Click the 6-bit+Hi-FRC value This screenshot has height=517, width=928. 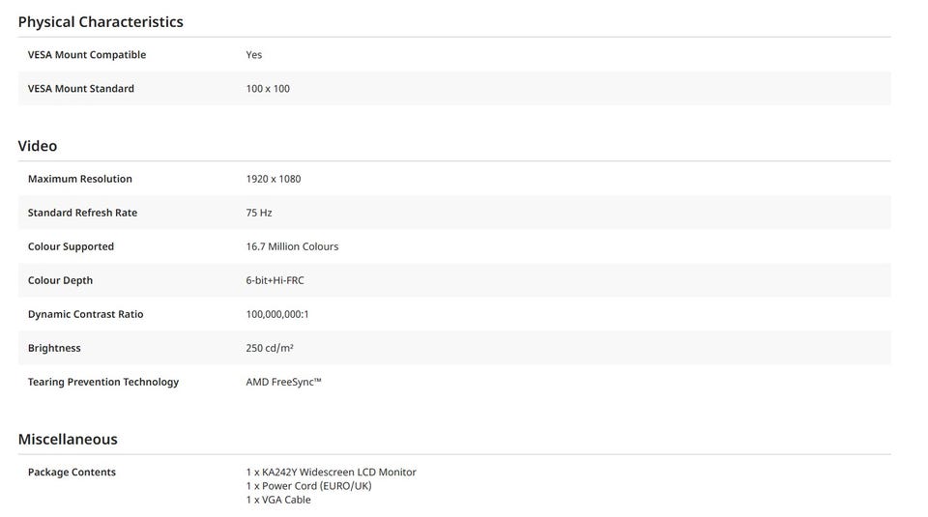coord(275,280)
